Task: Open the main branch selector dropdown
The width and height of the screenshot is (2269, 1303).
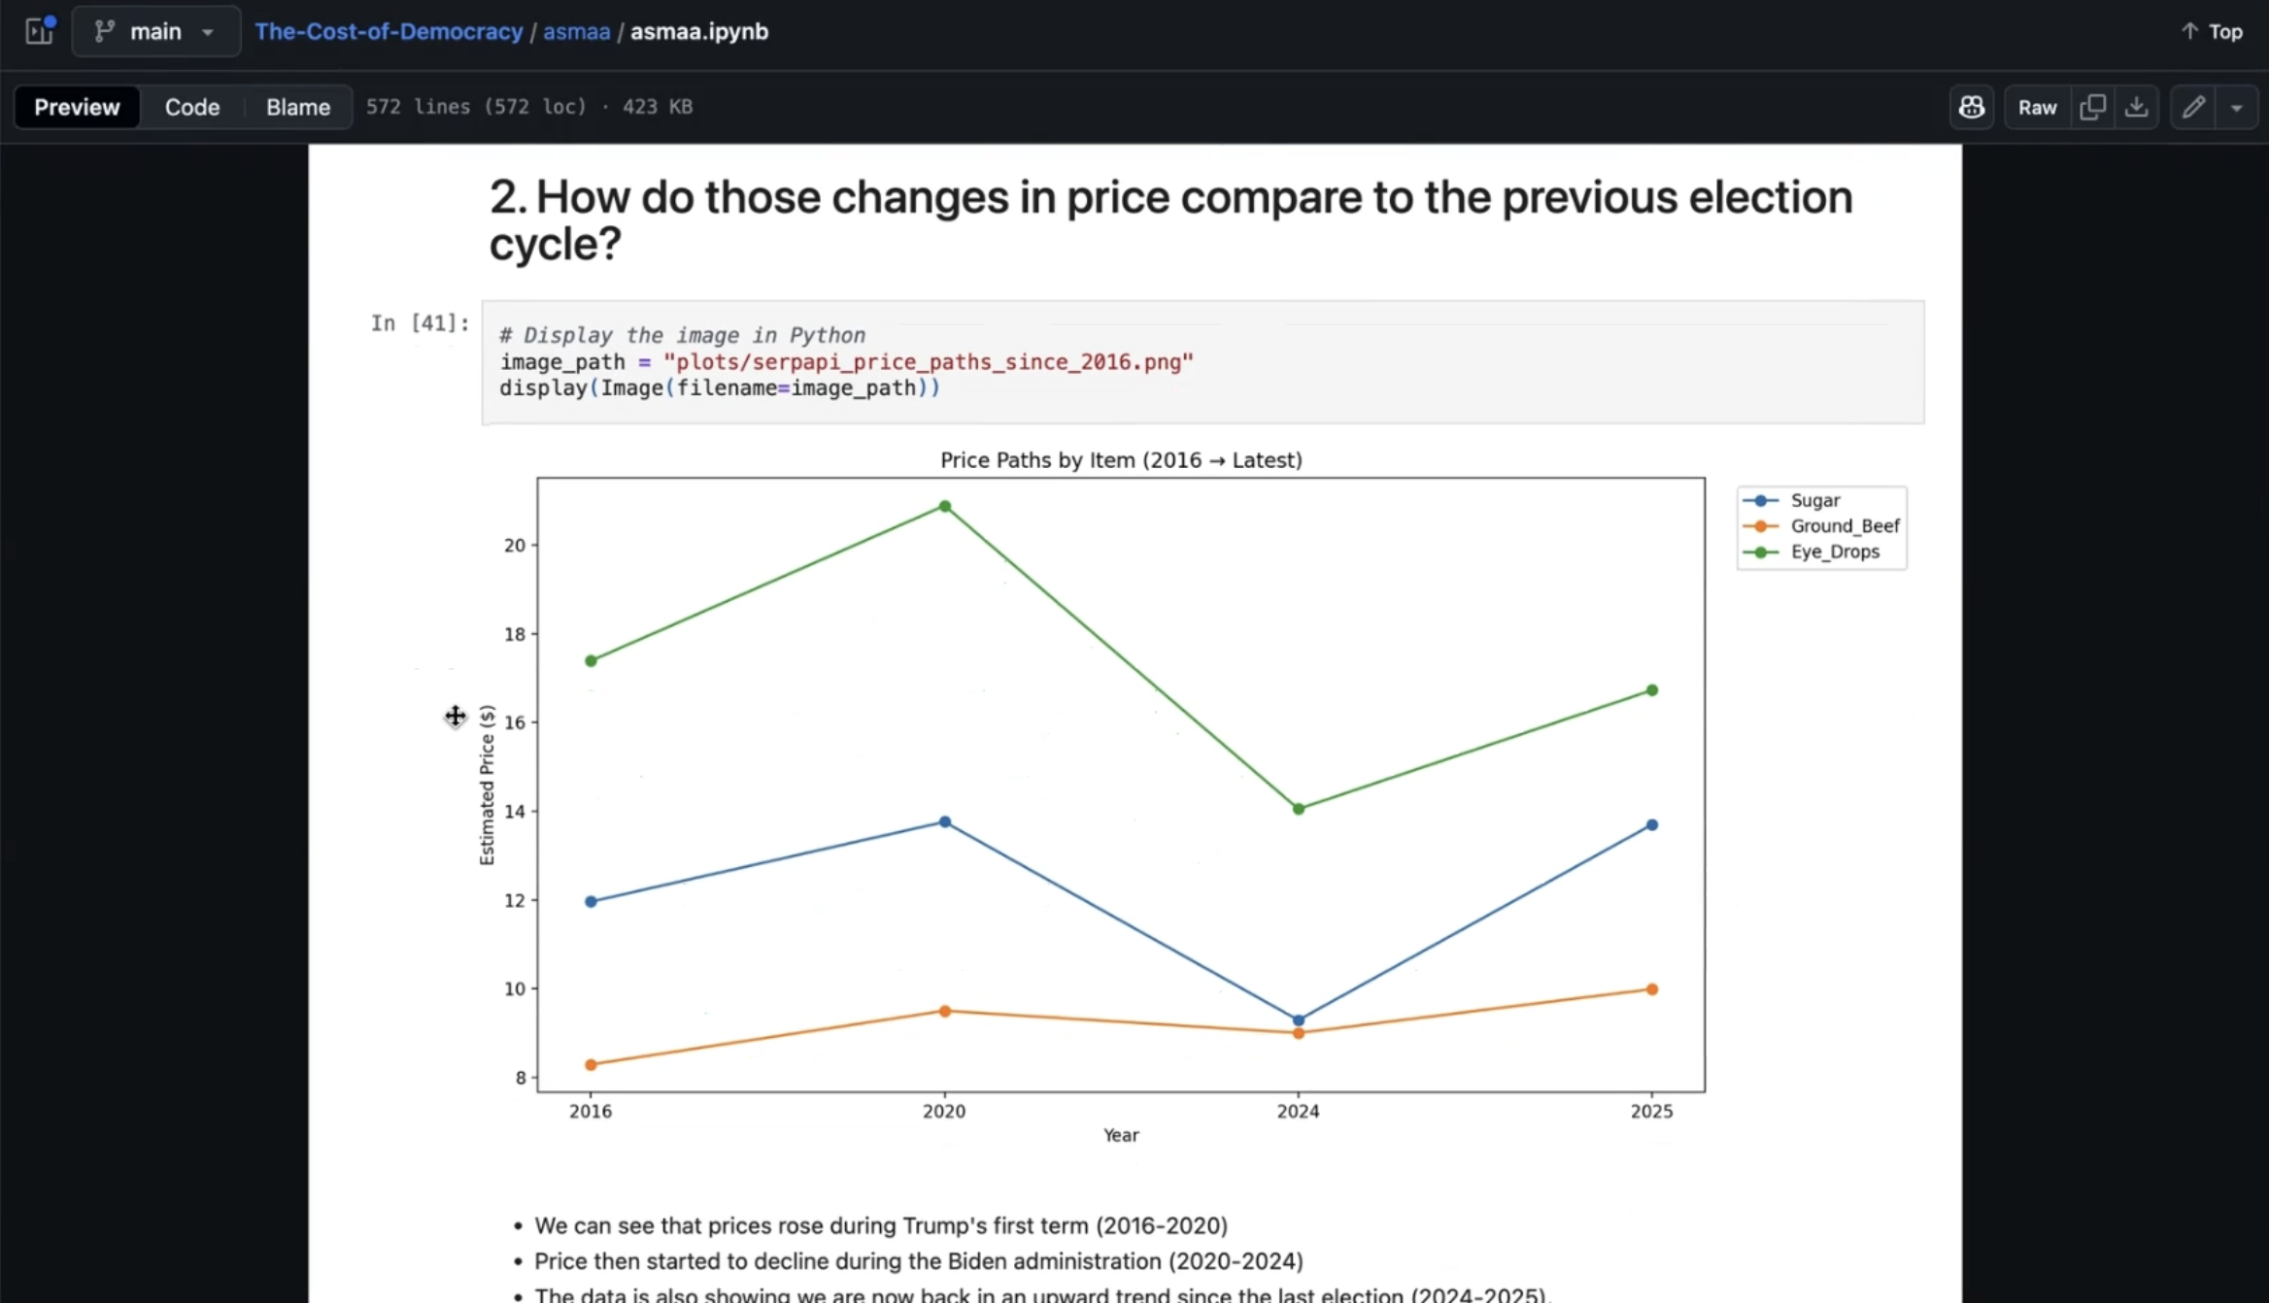Action: [x=155, y=31]
